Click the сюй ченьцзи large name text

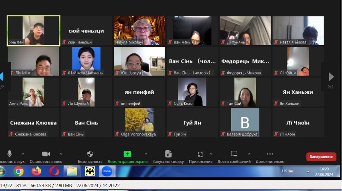click(x=86, y=31)
